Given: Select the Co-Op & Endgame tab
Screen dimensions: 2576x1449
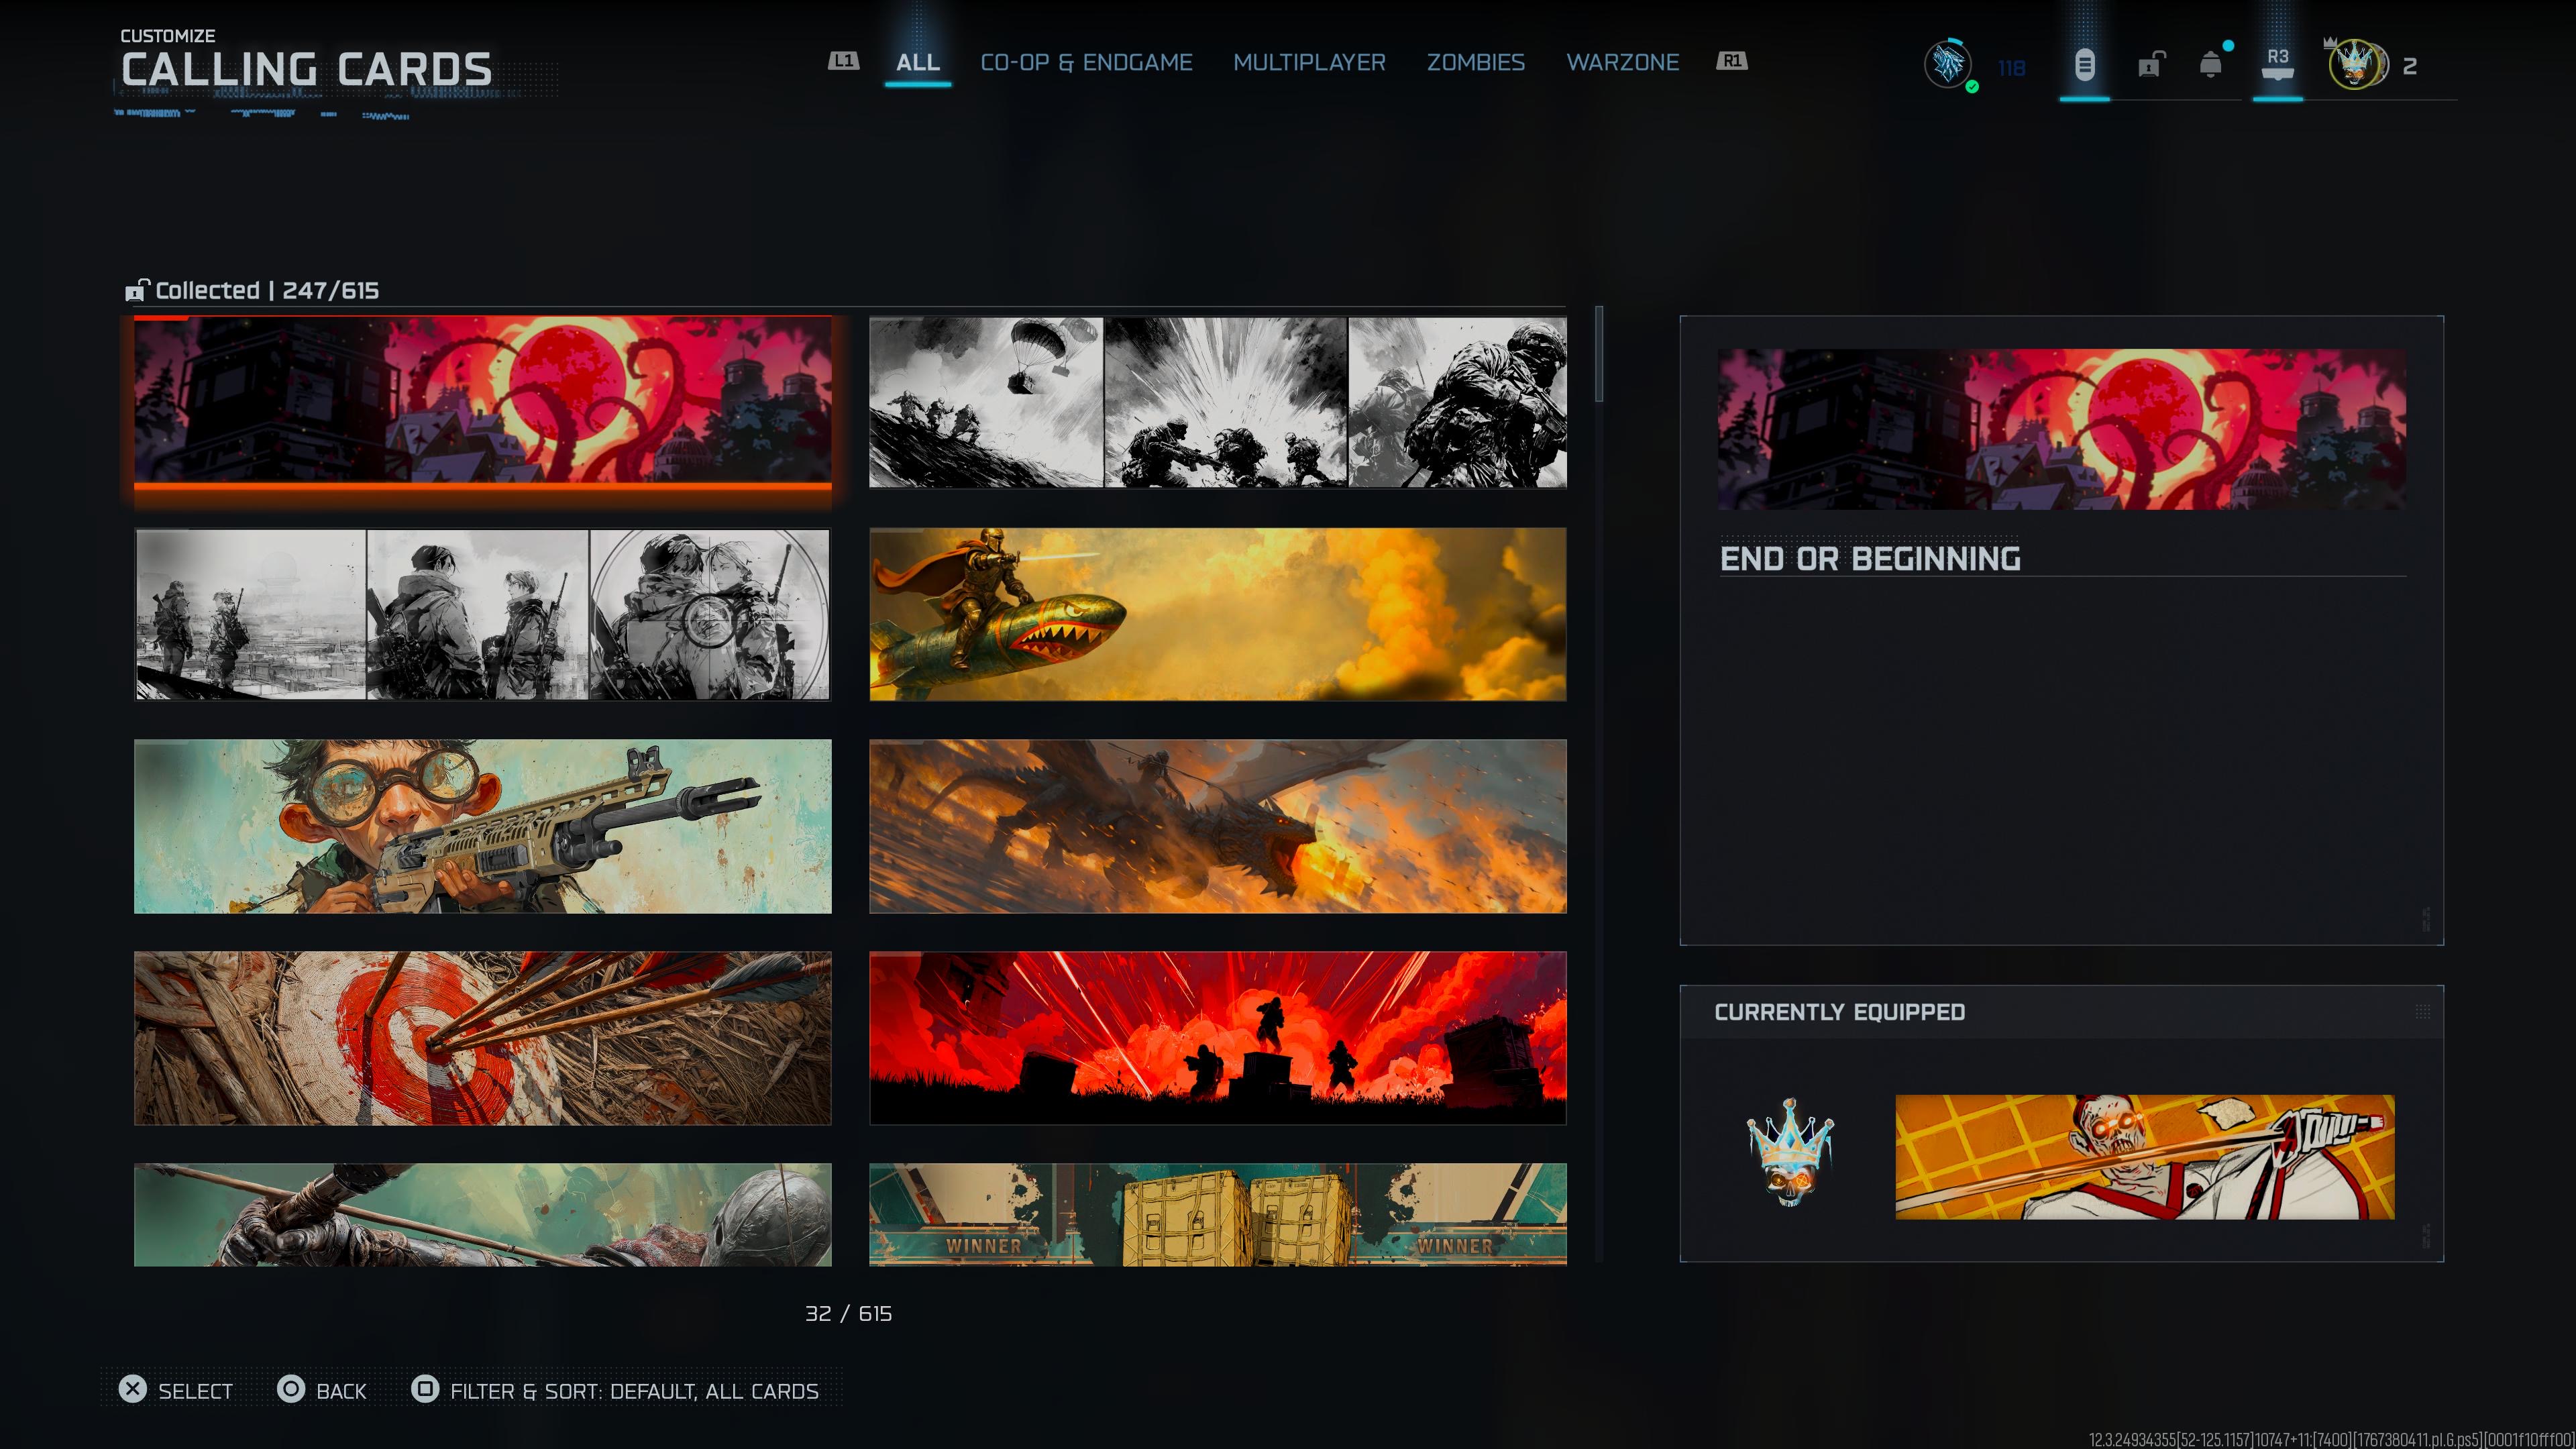Looking at the screenshot, I should click(x=1086, y=62).
